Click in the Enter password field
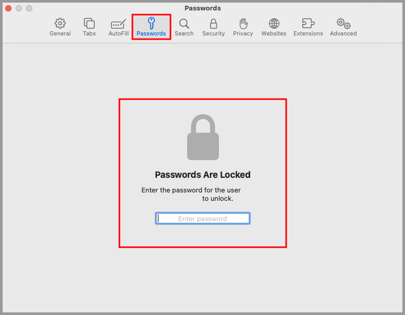Image resolution: width=405 pixels, height=315 pixels. coord(202,219)
